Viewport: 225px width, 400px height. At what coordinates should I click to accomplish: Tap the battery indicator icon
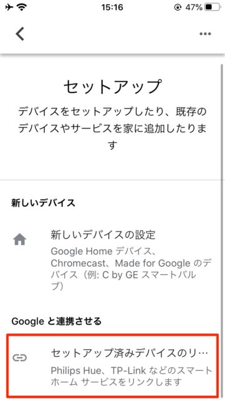coord(213,7)
